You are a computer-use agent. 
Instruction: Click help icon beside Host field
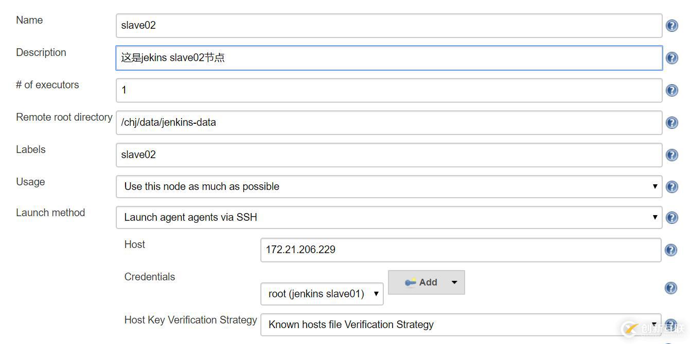click(670, 250)
